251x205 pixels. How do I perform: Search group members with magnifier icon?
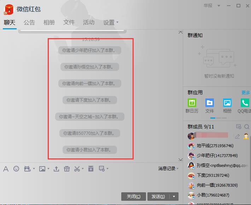(x=246, y=127)
